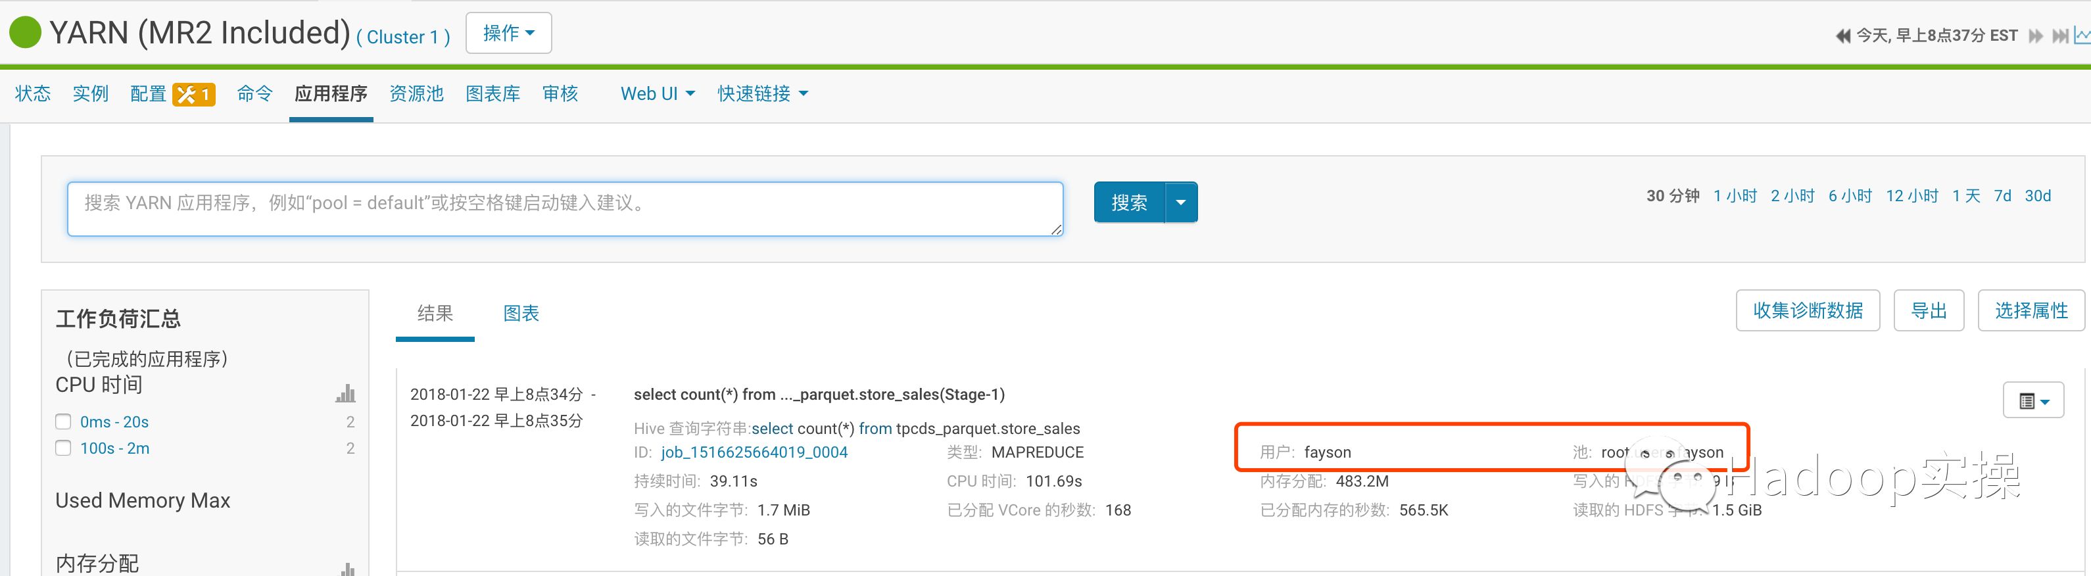Click the CPU 时间 histogram bar-chart icon
2091x576 pixels.
click(x=346, y=393)
